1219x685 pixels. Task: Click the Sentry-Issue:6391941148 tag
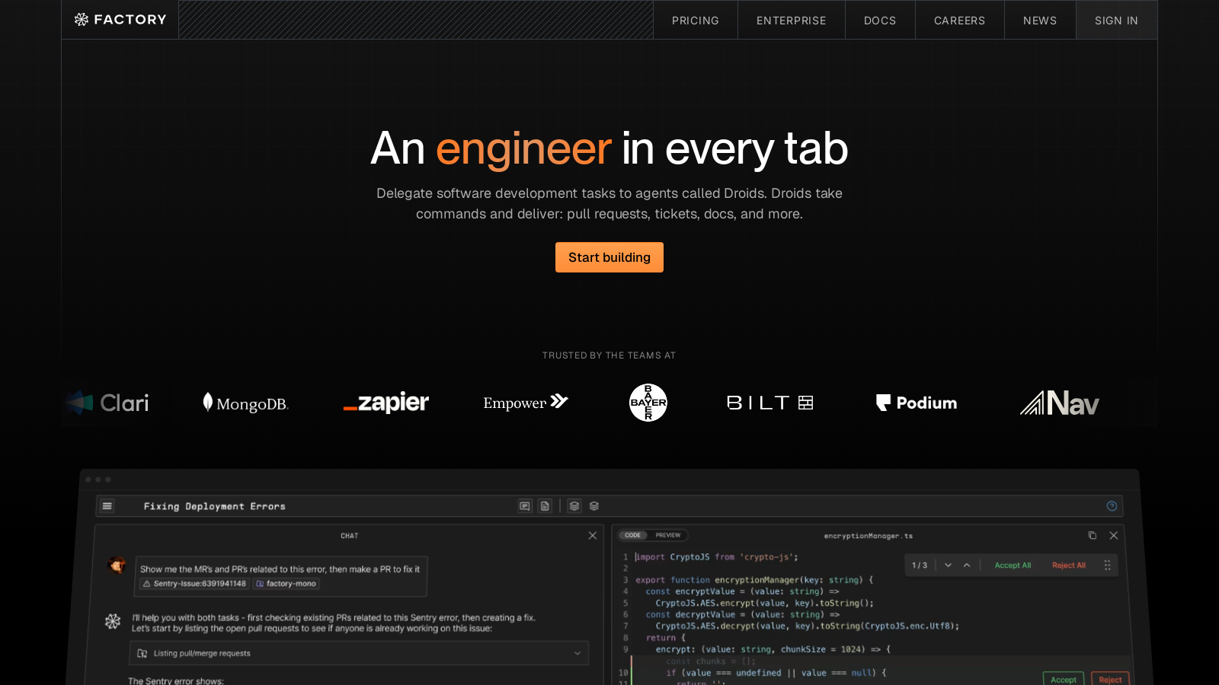coord(195,584)
